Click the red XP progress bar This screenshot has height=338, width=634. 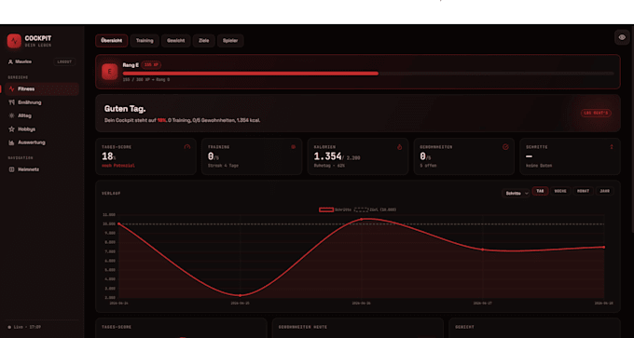tap(251, 74)
